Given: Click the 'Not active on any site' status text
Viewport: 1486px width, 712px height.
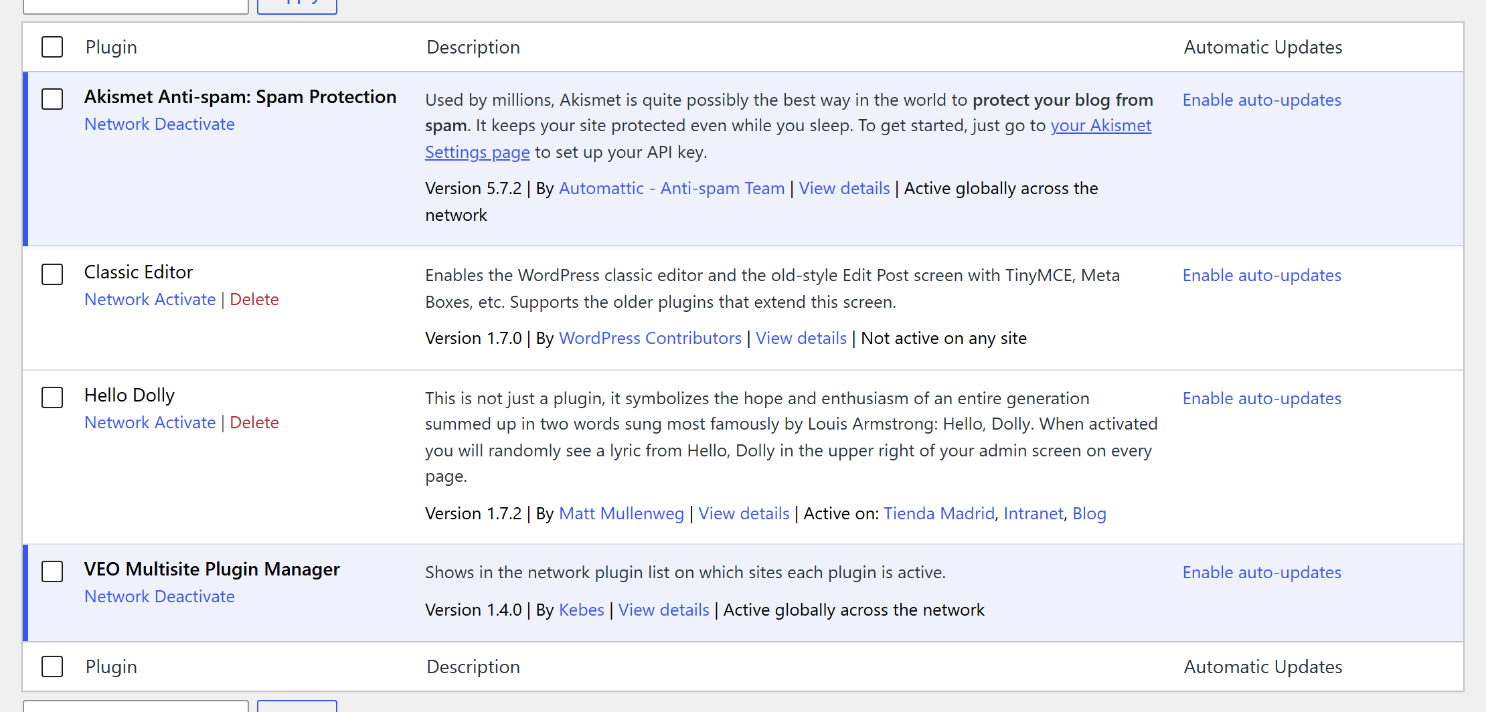Looking at the screenshot, I should [944, 339].
